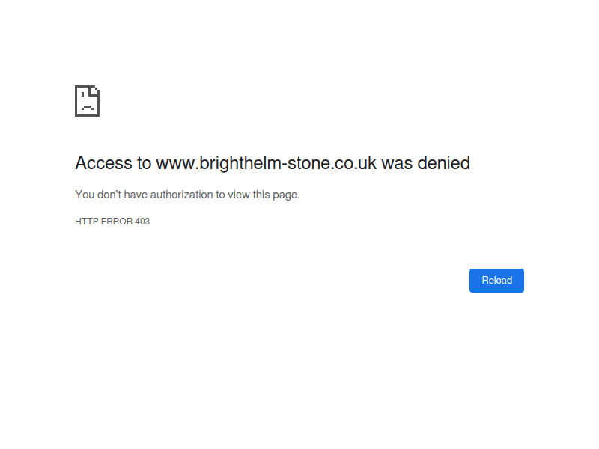Click the folded corner of the page icon
This screenshot has width=599, height=449.
tap(94, 91)
